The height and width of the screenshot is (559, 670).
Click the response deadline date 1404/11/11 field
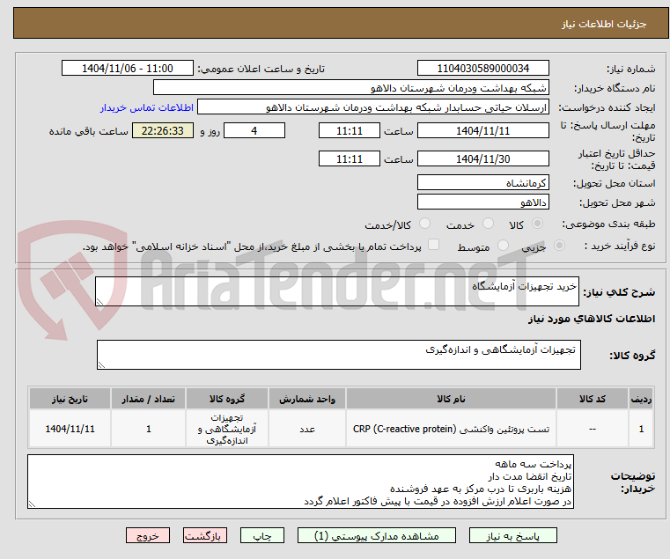pyautogui.click(x=482, y=131)
